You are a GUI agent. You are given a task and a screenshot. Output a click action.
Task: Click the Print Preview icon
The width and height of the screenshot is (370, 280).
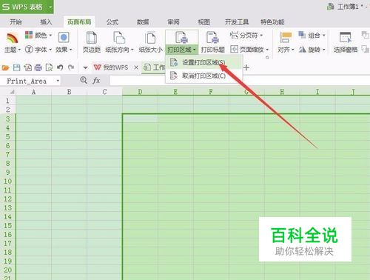49,67
